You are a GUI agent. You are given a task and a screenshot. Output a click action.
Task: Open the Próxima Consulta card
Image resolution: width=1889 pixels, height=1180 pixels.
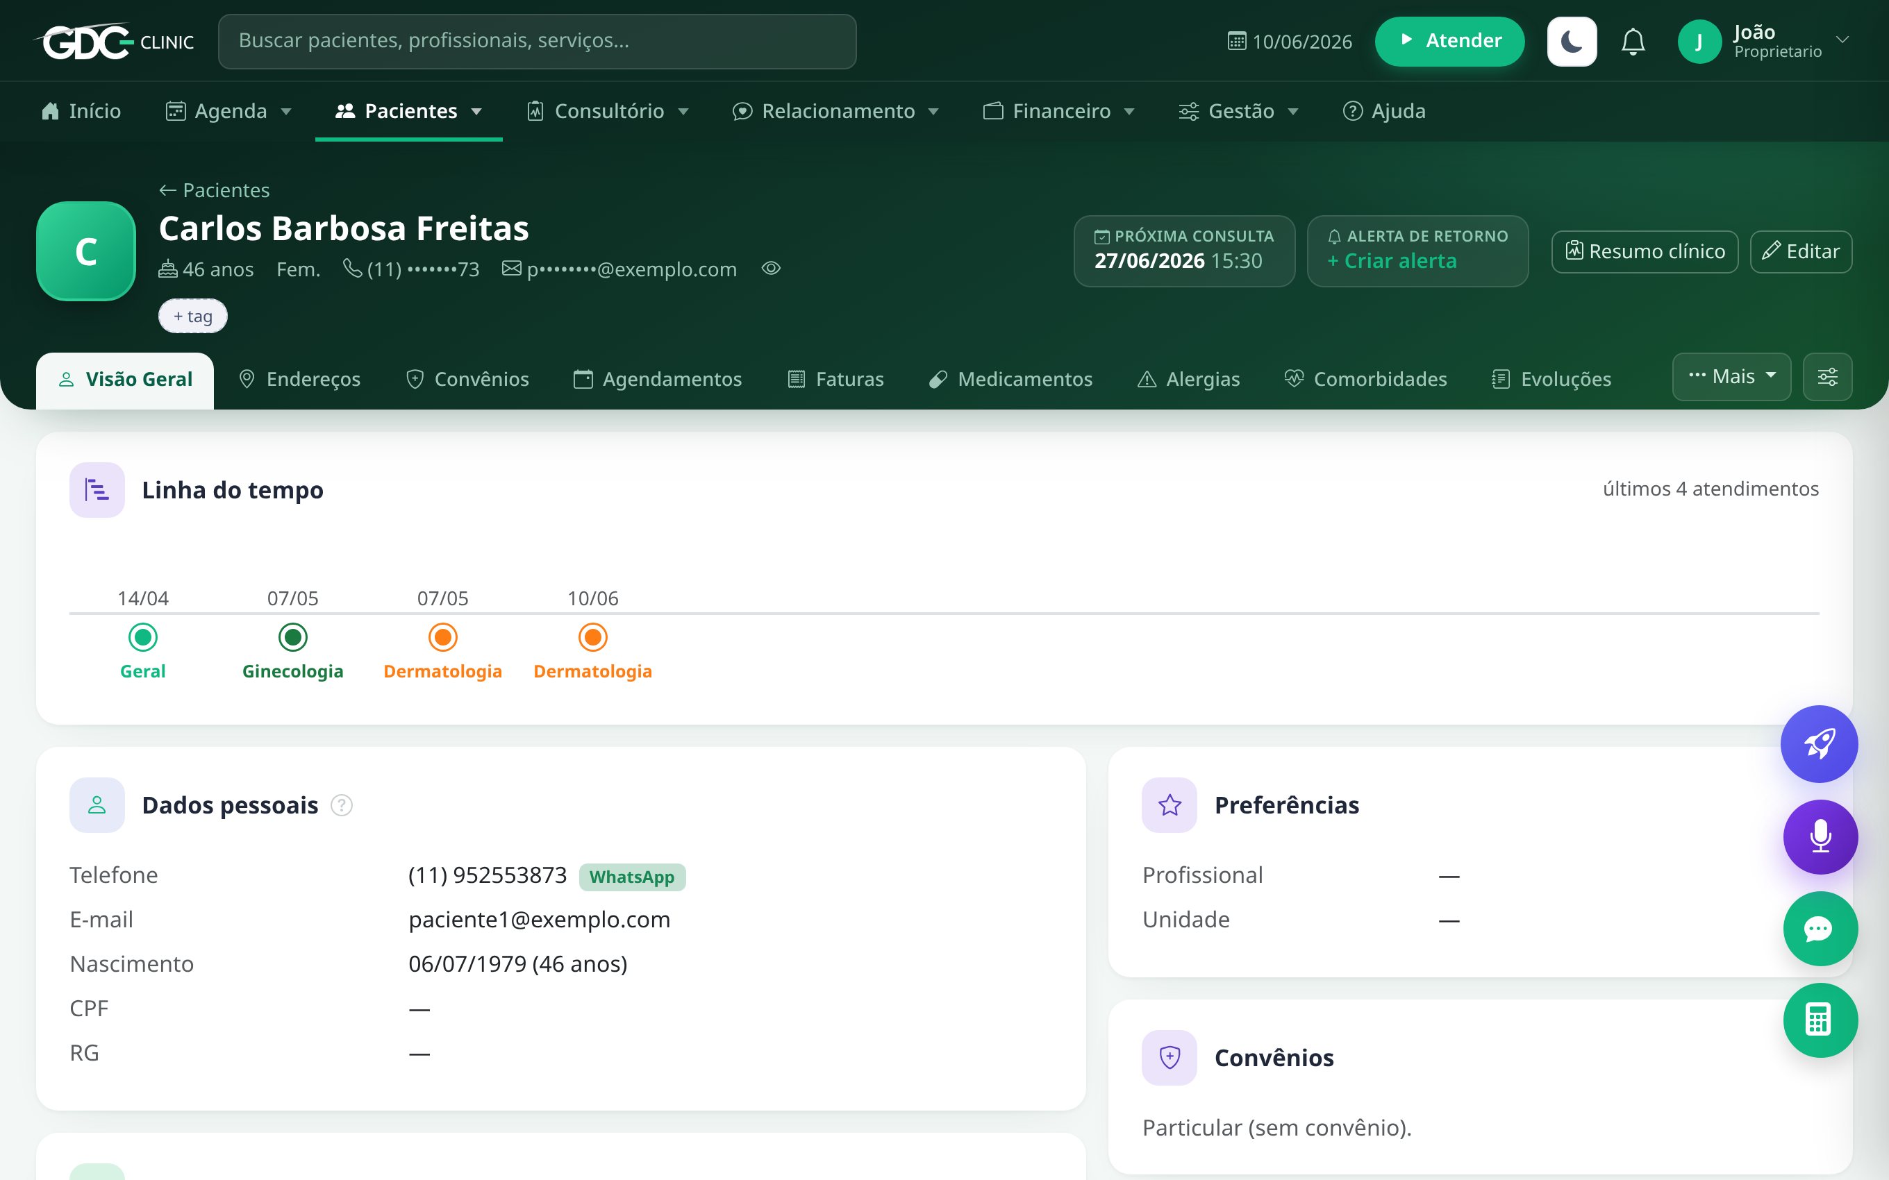coord(1184,251)
